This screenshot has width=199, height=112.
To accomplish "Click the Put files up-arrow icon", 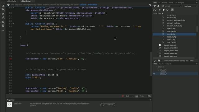I will tap(164, 10).
